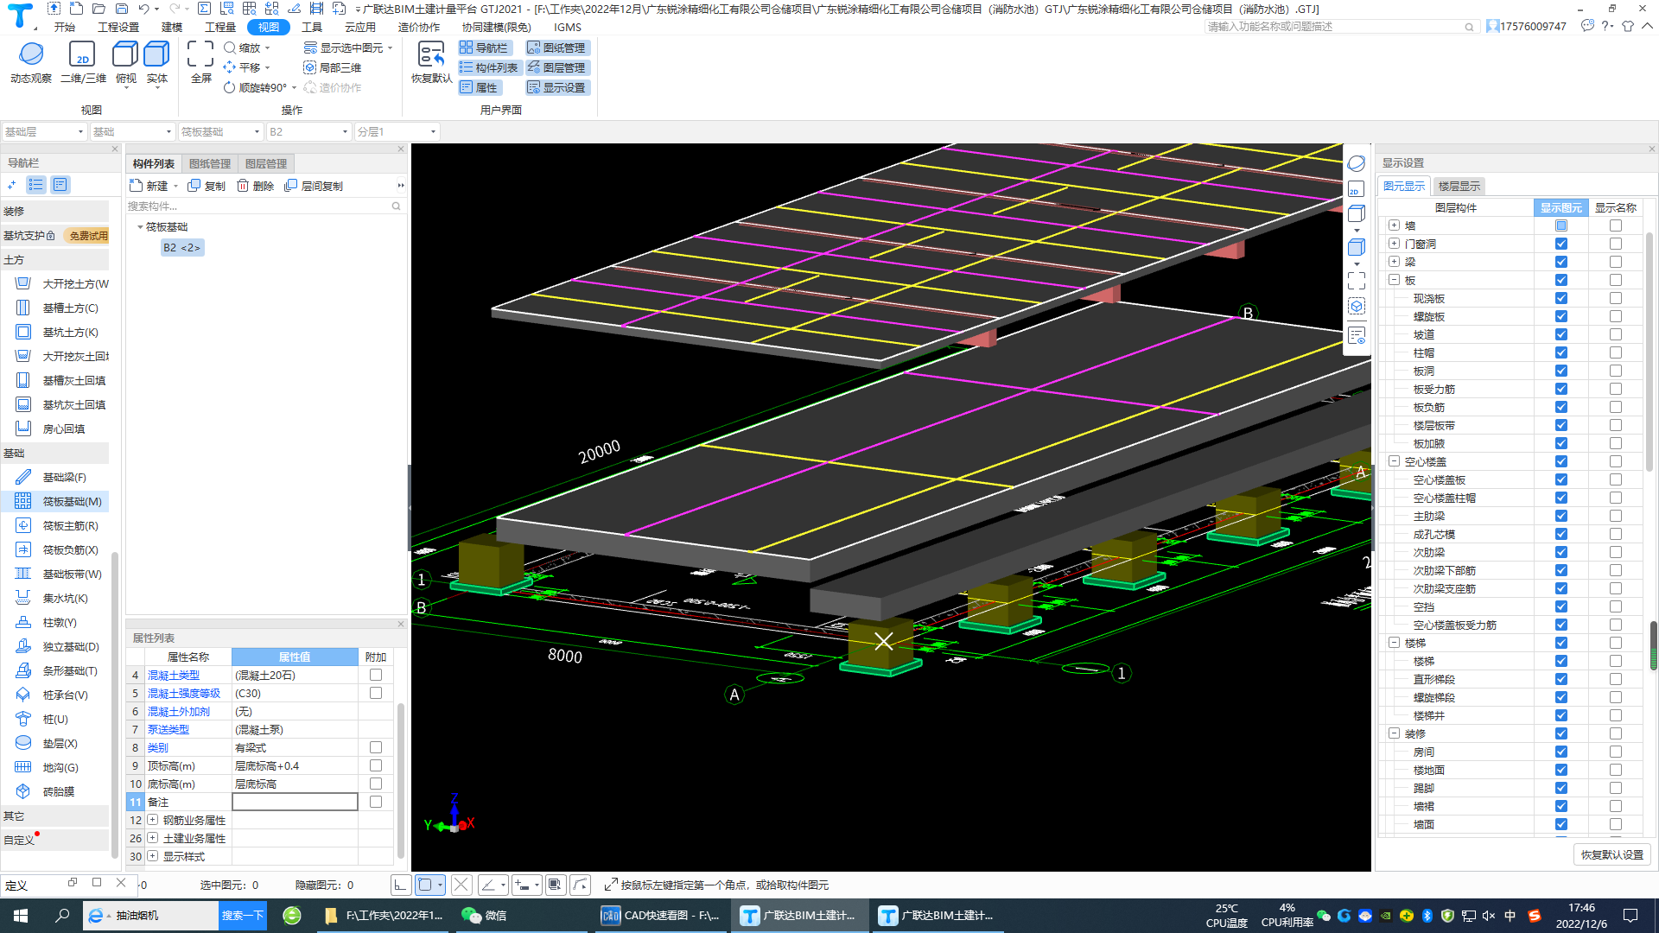Check 门窗洞 显示名称 checkbox
Image resolution: width=1659 pixels, height=933 pixels.
click(1616, 244)
